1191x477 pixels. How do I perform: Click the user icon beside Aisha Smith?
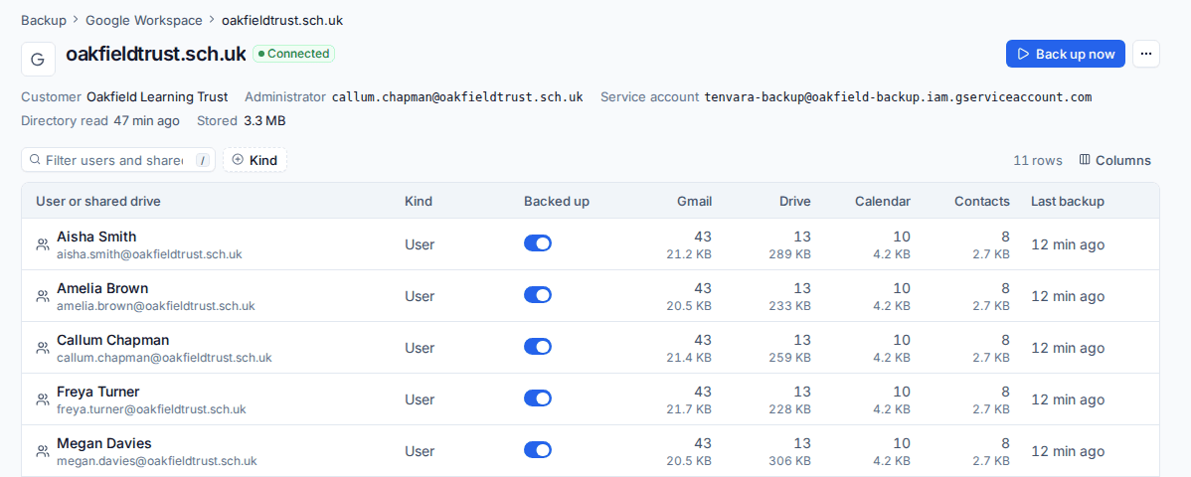(x=43, y=244)
